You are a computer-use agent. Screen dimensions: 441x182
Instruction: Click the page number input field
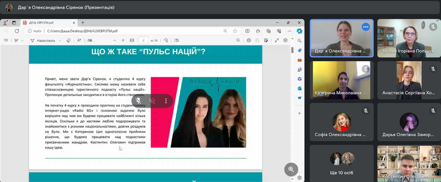point(143,41)
